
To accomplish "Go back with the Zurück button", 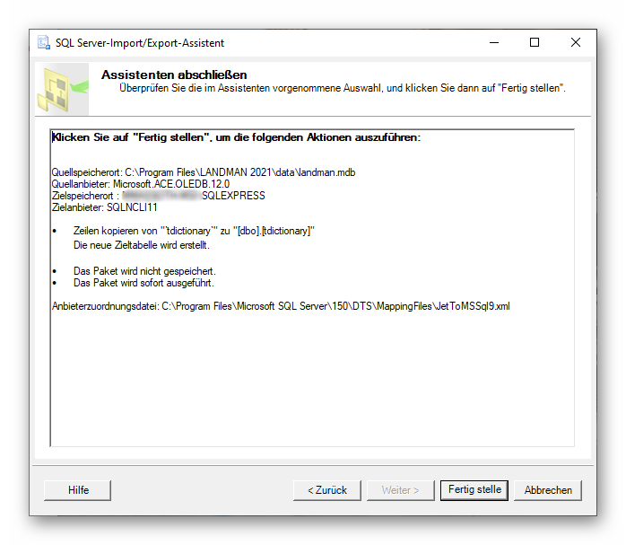I will coord(326,490).
